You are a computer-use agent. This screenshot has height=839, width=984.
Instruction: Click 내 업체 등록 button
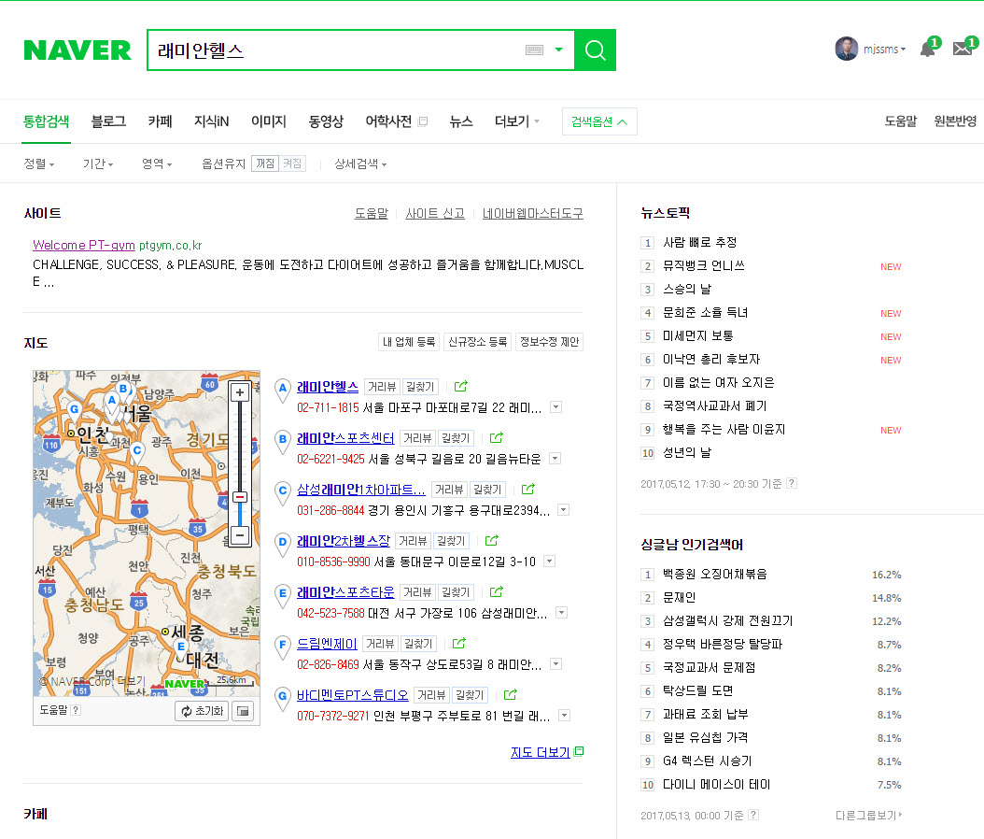coord(409,342)
